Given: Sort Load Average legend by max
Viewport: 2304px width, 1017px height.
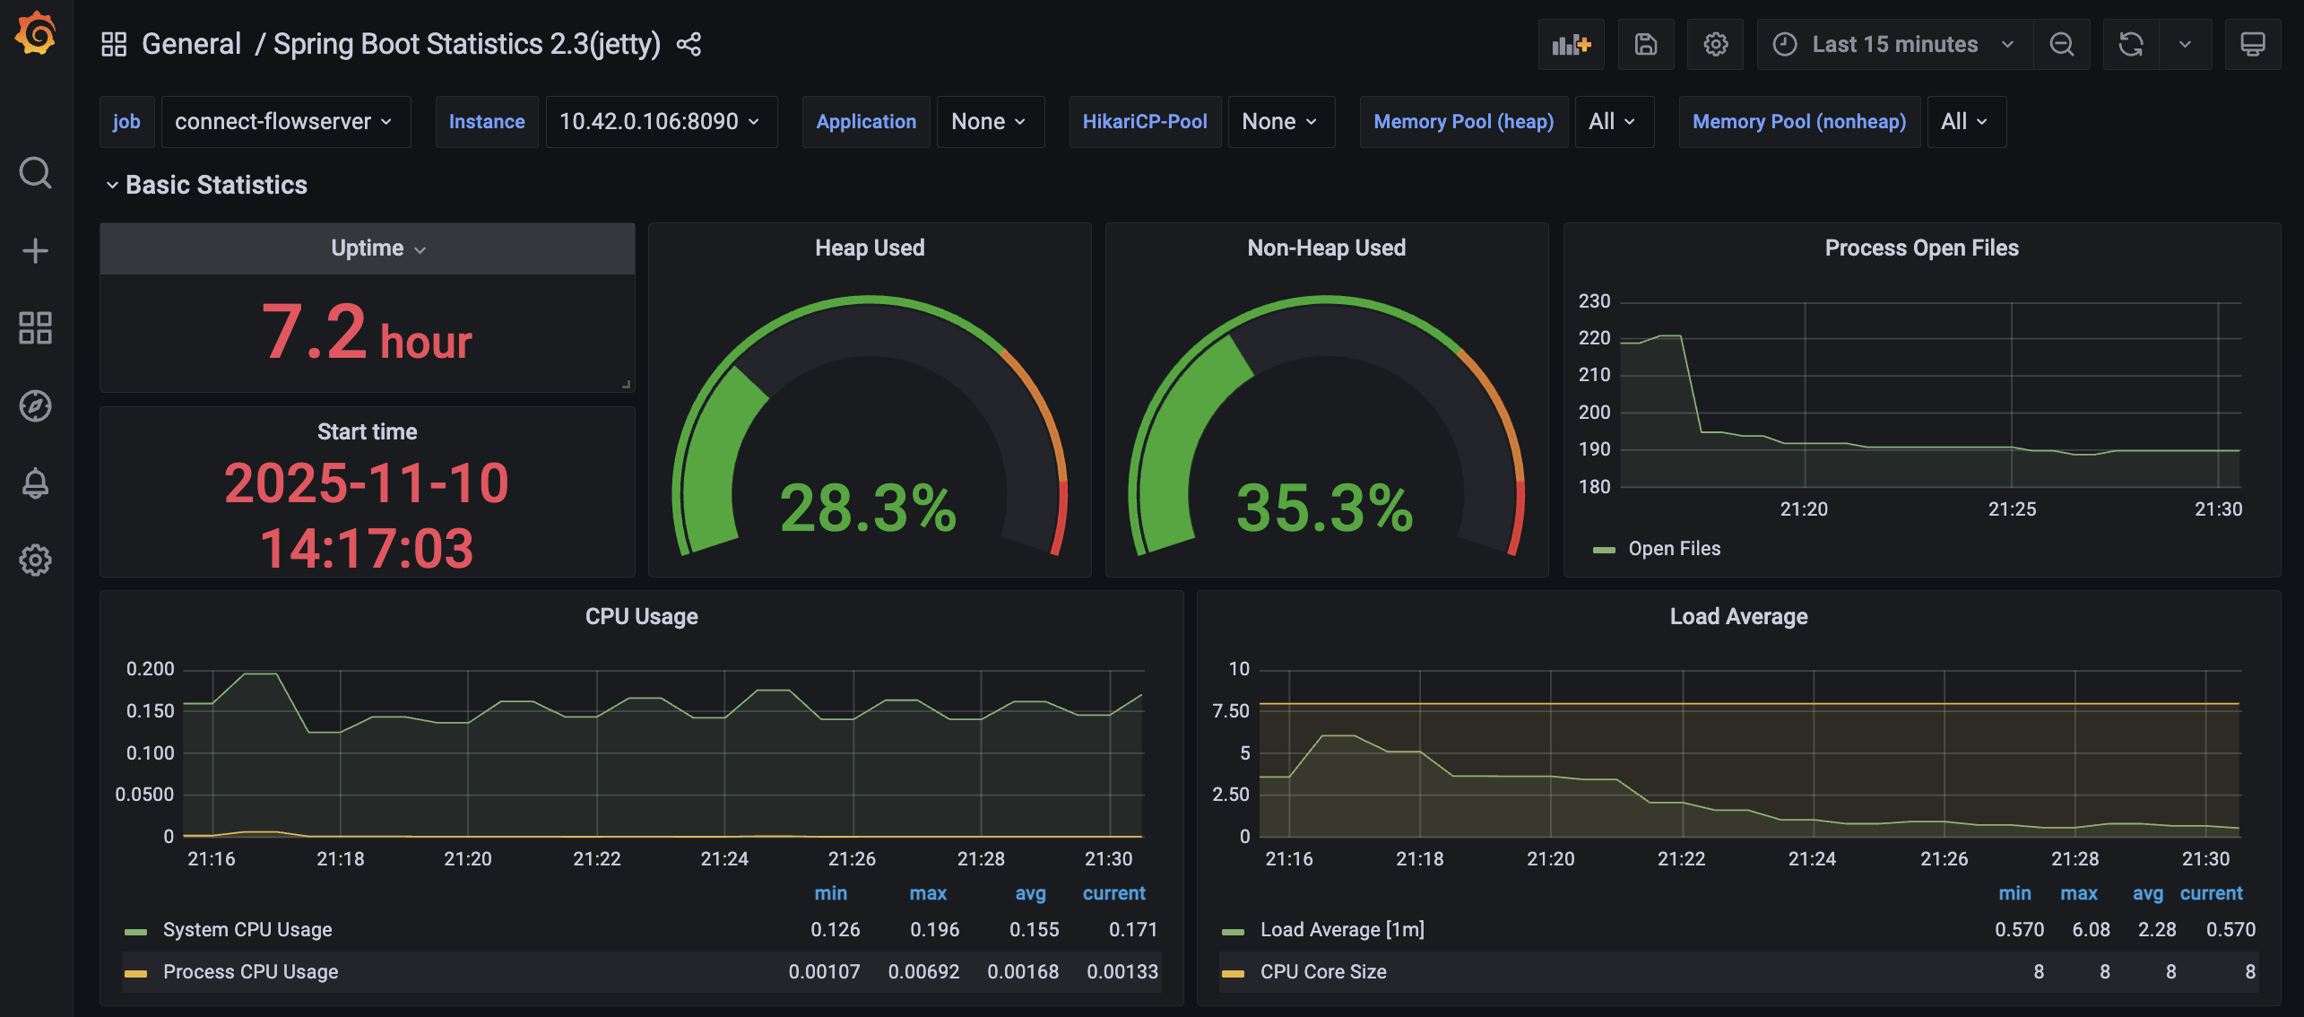Looking at the screenshot, I should [x=2078, y=893].
